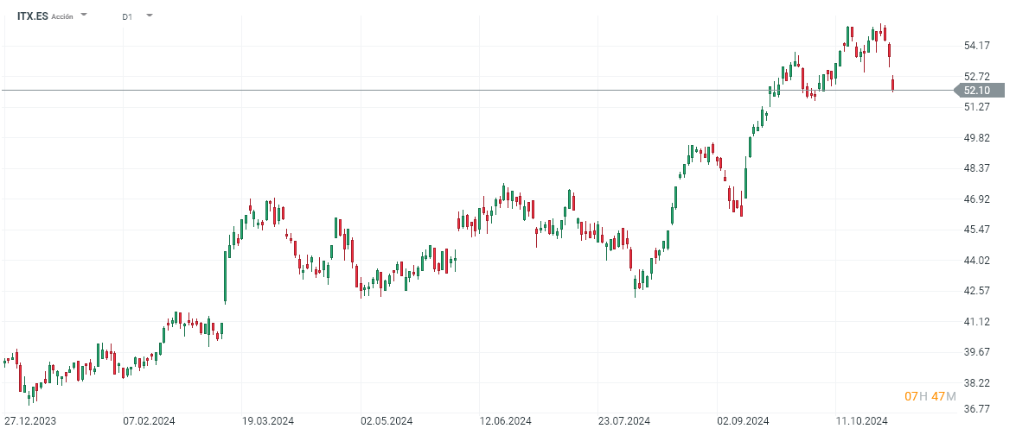Click the 07H 47M candle countdown timer
Viewport: 1016px width, 435px height.
point(930,396)
